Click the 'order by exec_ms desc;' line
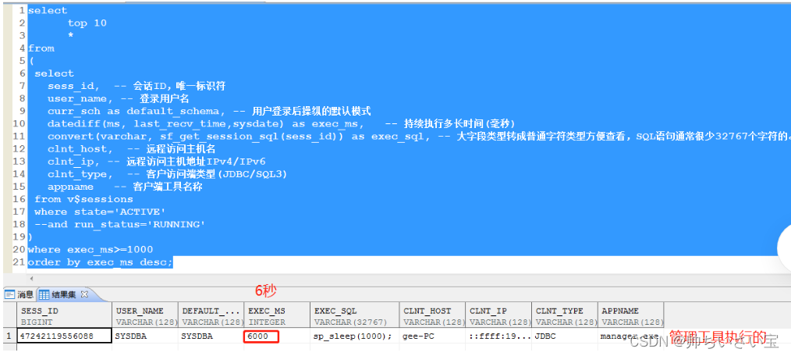 pyautogui.click(x=101, y=262)
